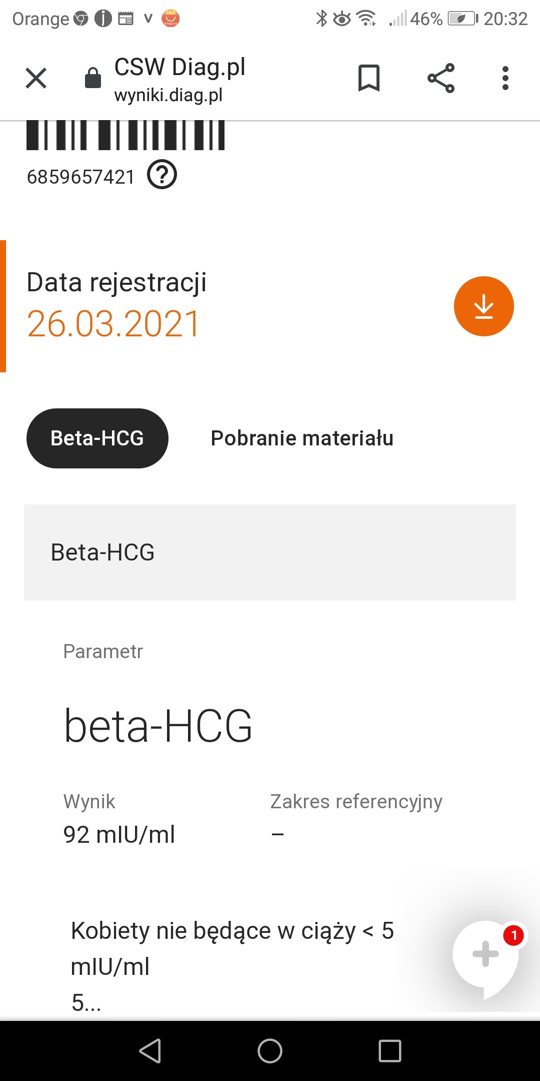This screenshot has width=540, height=1081.
Task: Tap the red notification badge
Action: [513, 935]
